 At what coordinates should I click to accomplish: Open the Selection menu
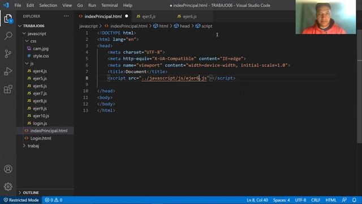click(x=48, y=5)
